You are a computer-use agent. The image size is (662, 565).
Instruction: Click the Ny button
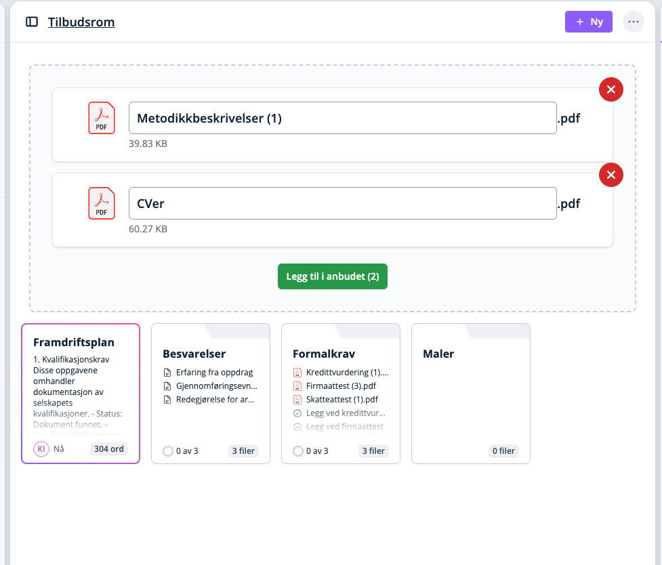click(588, 22)
